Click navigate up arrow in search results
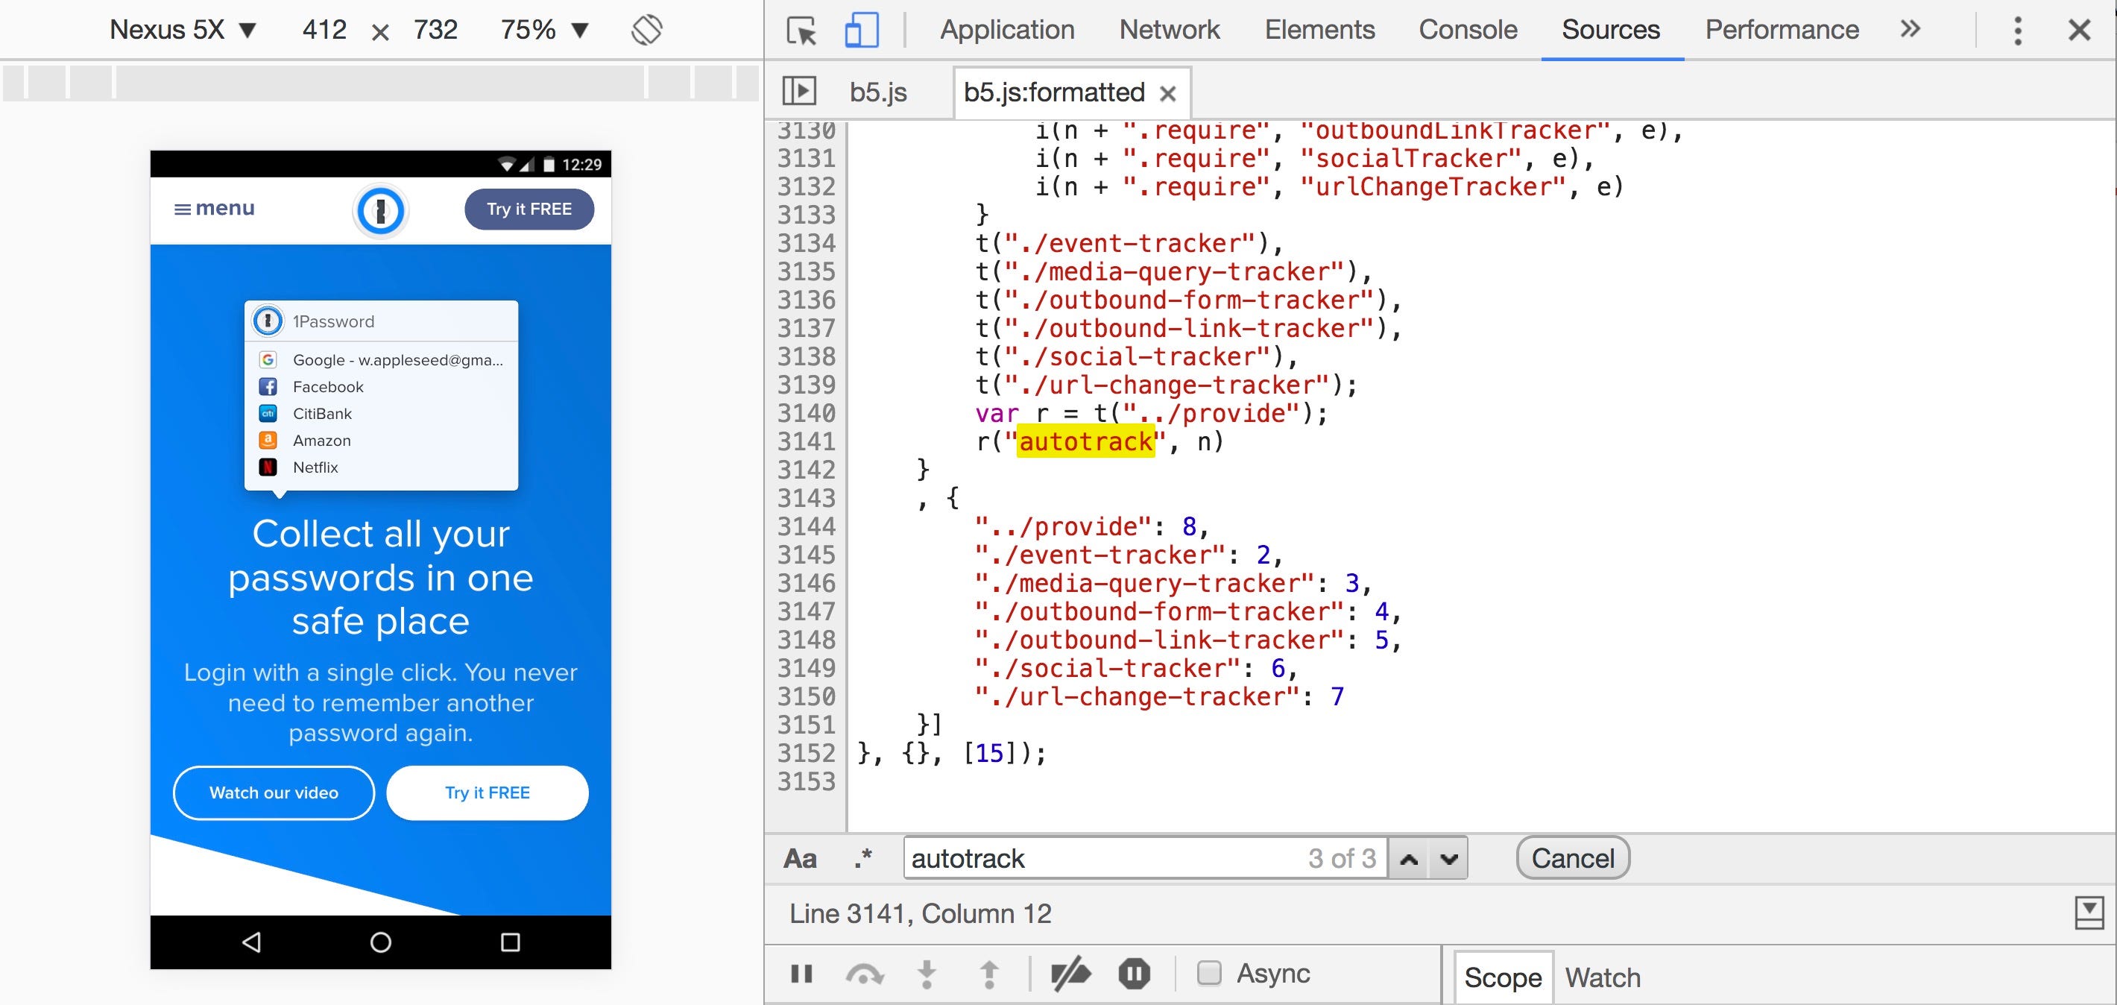This screenshot has height=1005, width=2117. (1410, 857)
